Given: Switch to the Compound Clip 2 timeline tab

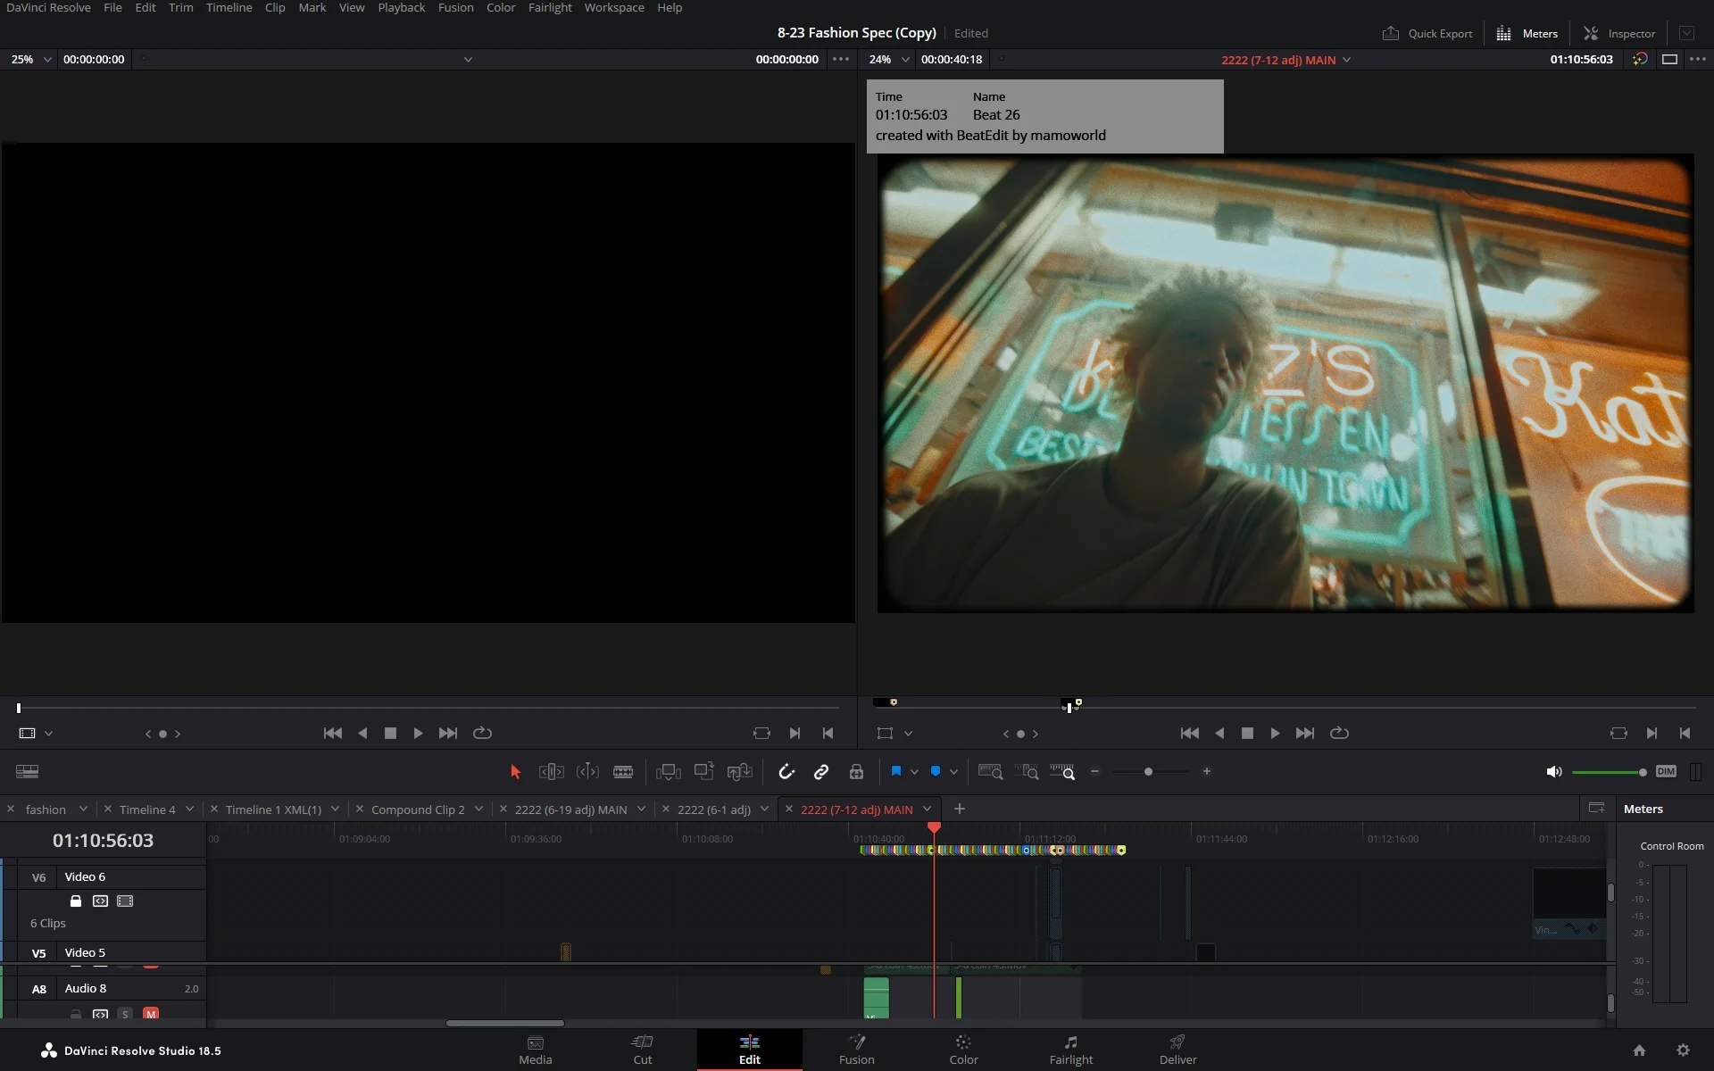Looking at the screenshot, I should click(418, 809).
